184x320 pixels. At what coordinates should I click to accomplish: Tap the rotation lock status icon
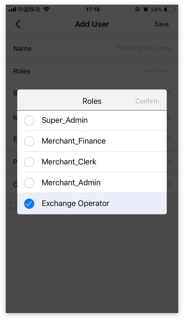coord(138,9)
